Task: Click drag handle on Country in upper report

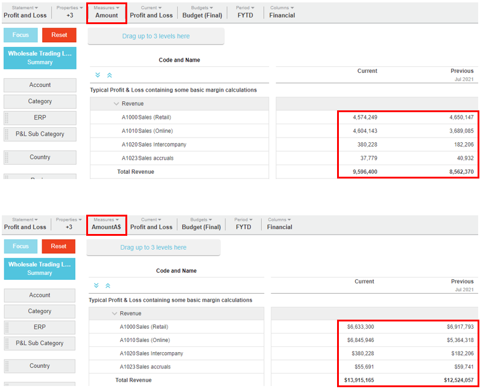Action: (x=7, y=157)
